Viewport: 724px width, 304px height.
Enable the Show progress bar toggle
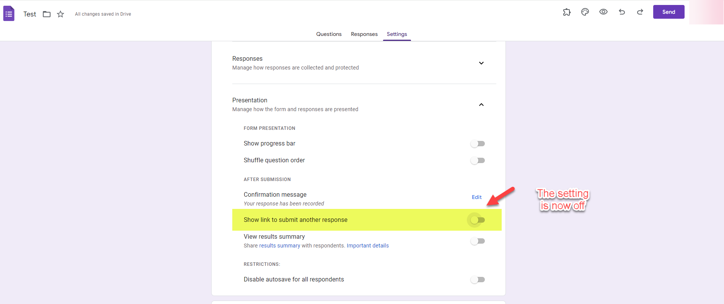coord(478,144)
